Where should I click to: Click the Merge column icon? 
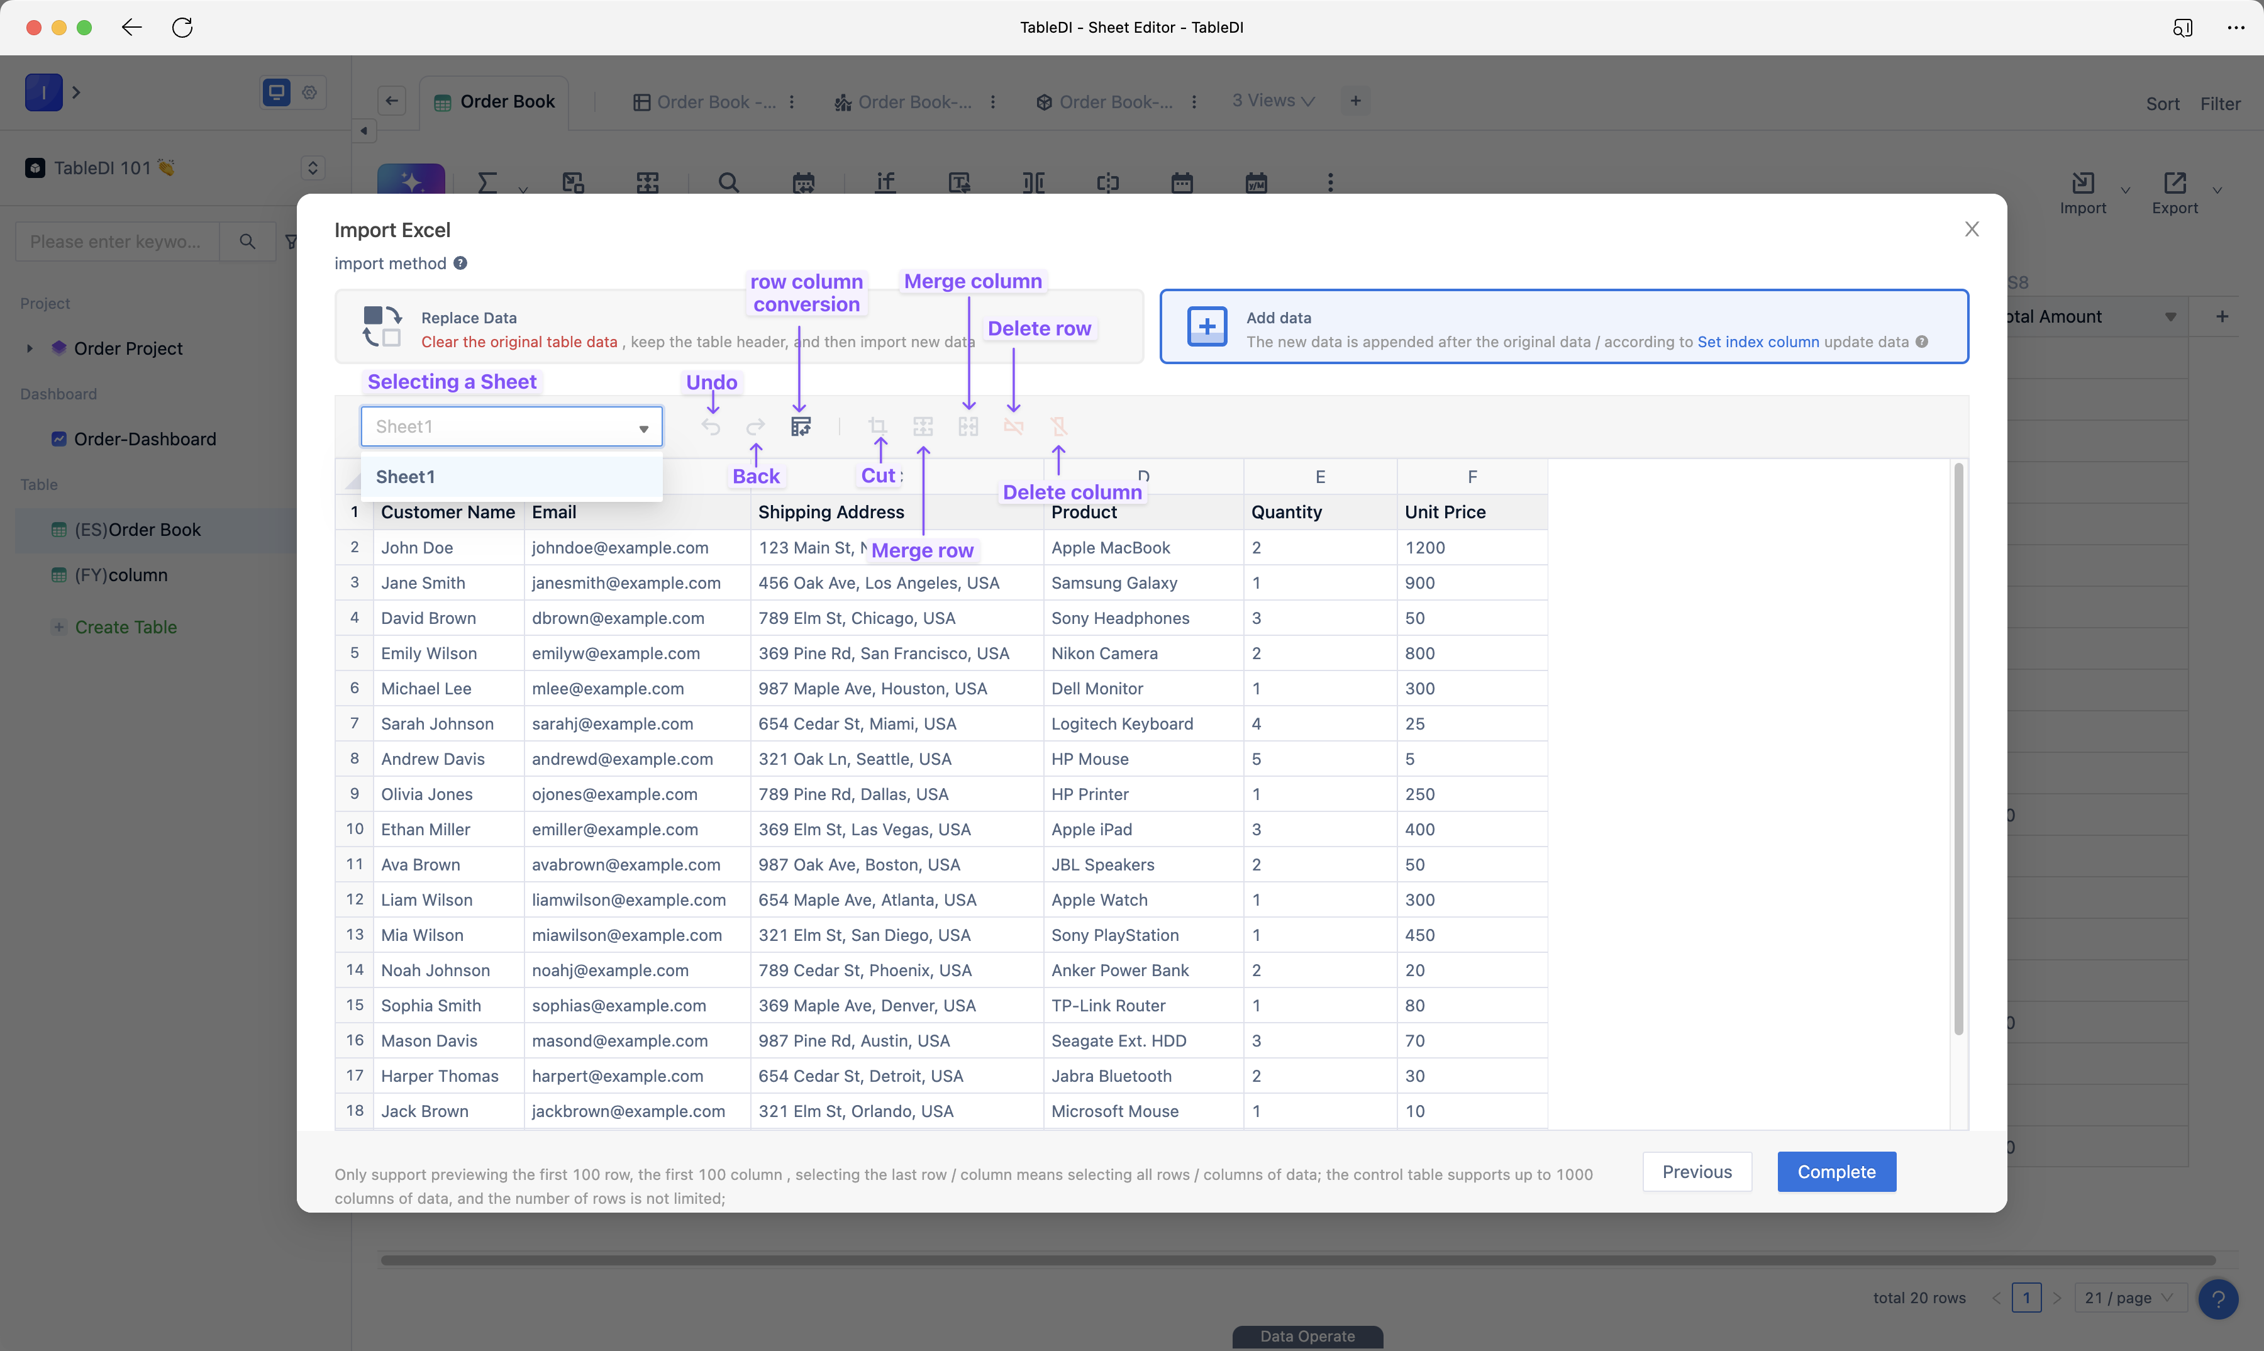(968, 426)
